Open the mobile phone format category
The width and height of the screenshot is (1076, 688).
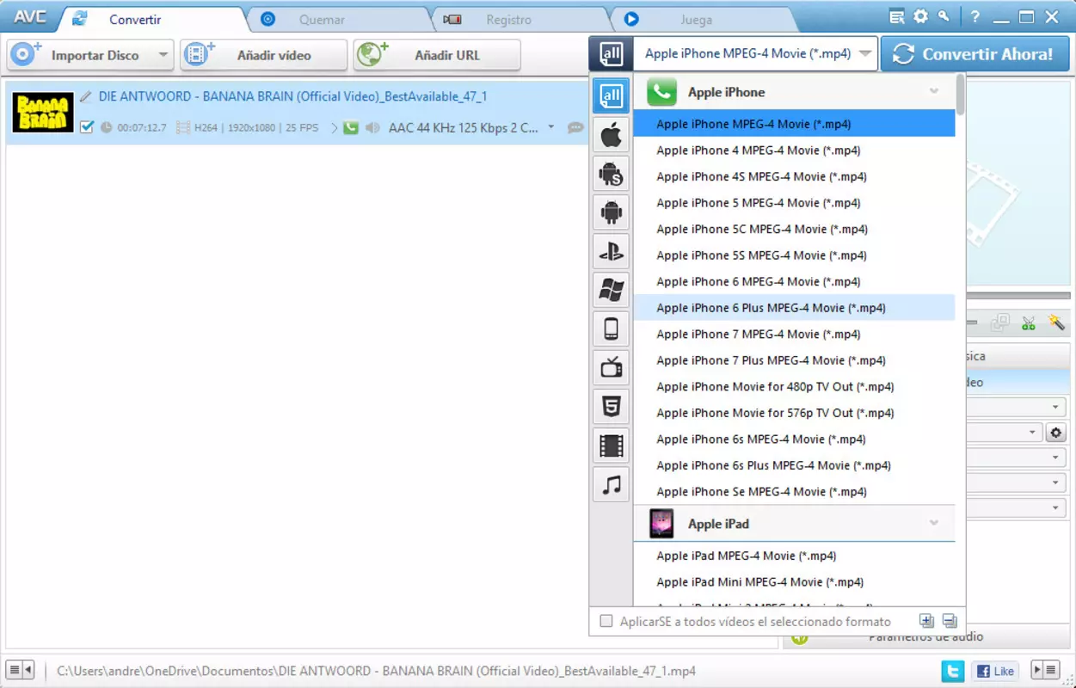(x=612, y=329)
